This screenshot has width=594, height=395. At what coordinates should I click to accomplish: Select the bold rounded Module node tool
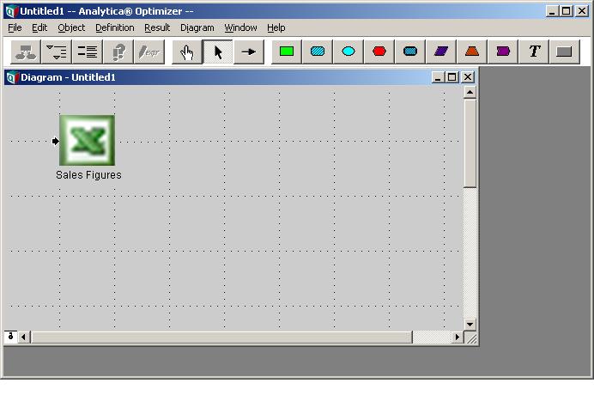coord(410,52)
